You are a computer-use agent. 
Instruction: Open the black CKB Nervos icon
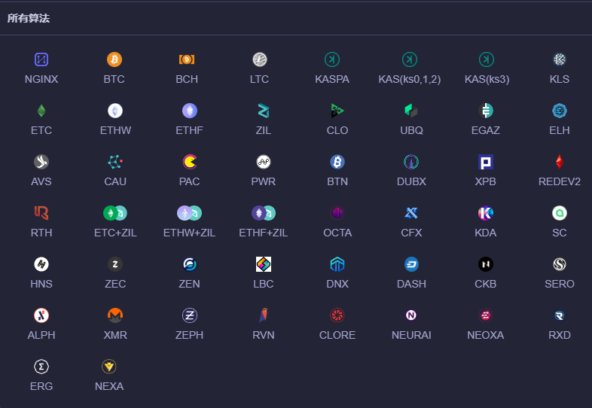click(486, 264)
